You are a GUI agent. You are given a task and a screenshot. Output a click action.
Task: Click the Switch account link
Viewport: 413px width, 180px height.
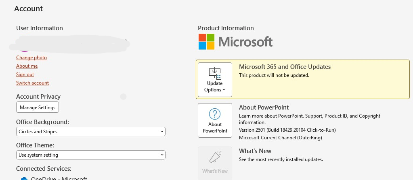[x=32, y=83]
